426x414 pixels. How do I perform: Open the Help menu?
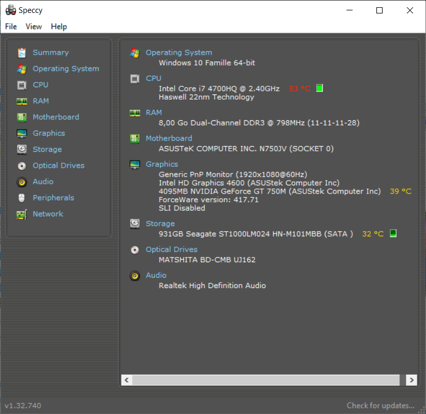[59, 26]
